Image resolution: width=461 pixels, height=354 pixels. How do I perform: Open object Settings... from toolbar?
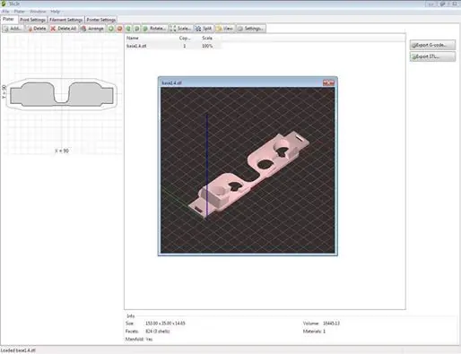pos(251,29)
